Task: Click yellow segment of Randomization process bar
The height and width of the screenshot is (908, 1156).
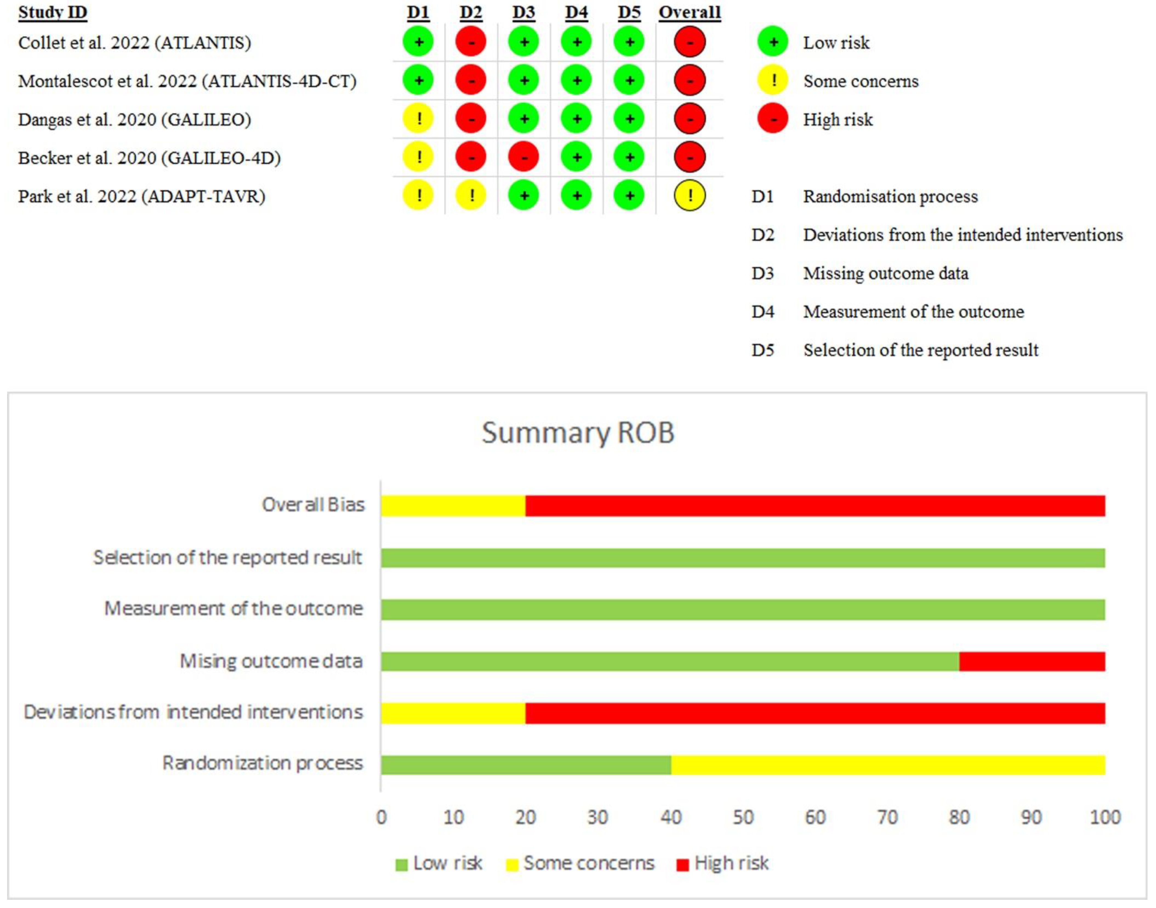Action: coord(887,765)
